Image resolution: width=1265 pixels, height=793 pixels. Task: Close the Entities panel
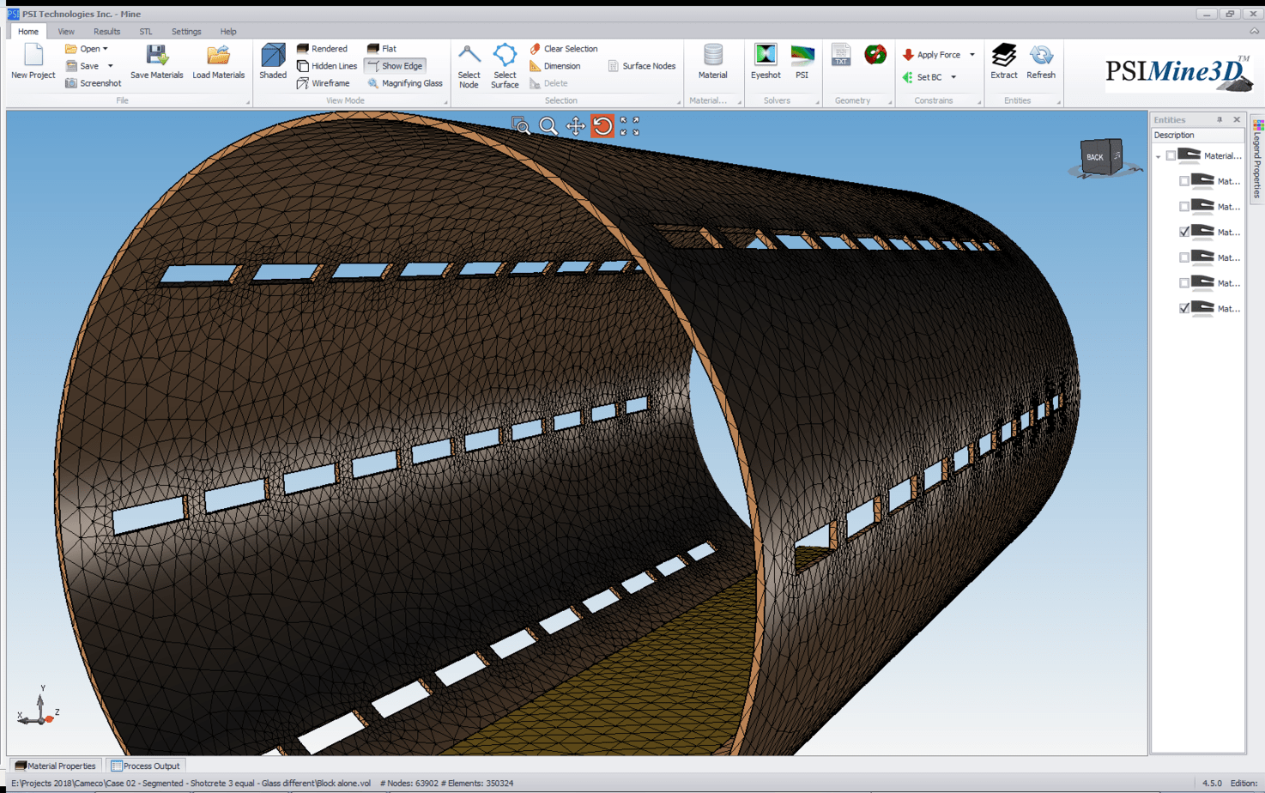[1237, 120]
